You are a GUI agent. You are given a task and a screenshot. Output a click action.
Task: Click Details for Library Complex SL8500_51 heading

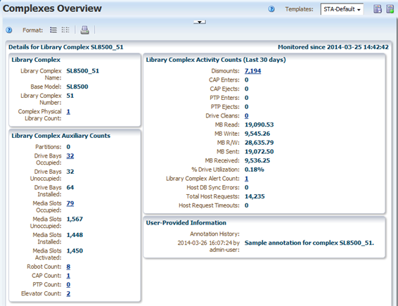pos(65,47)
